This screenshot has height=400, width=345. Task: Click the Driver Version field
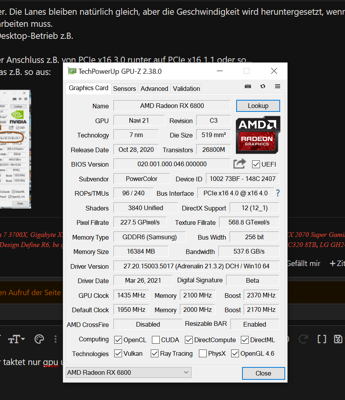click(196, 266)
